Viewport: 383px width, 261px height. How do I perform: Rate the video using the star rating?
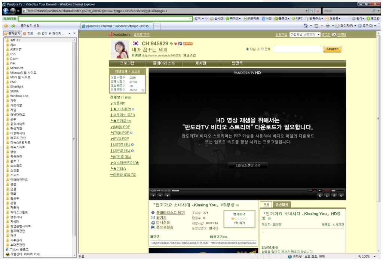click(239, 218)
